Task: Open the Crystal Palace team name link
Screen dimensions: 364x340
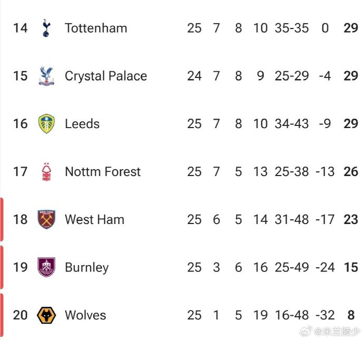Action: pos(106,76)
